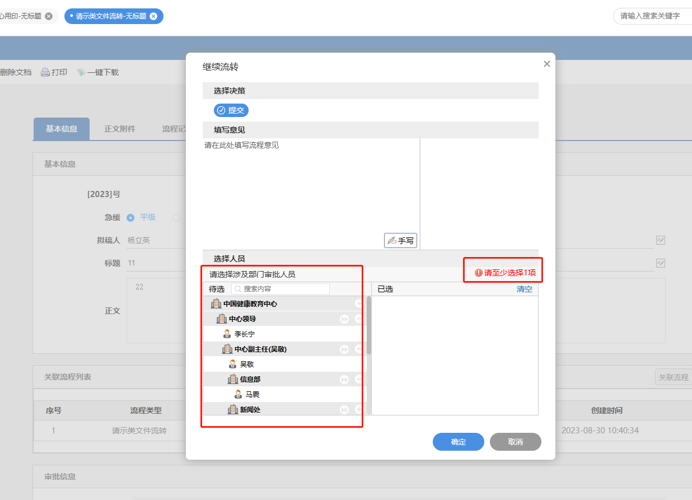This screenshot has width=692, height=500.
Task: Click the printer icon for 打印
Action: 45,72
